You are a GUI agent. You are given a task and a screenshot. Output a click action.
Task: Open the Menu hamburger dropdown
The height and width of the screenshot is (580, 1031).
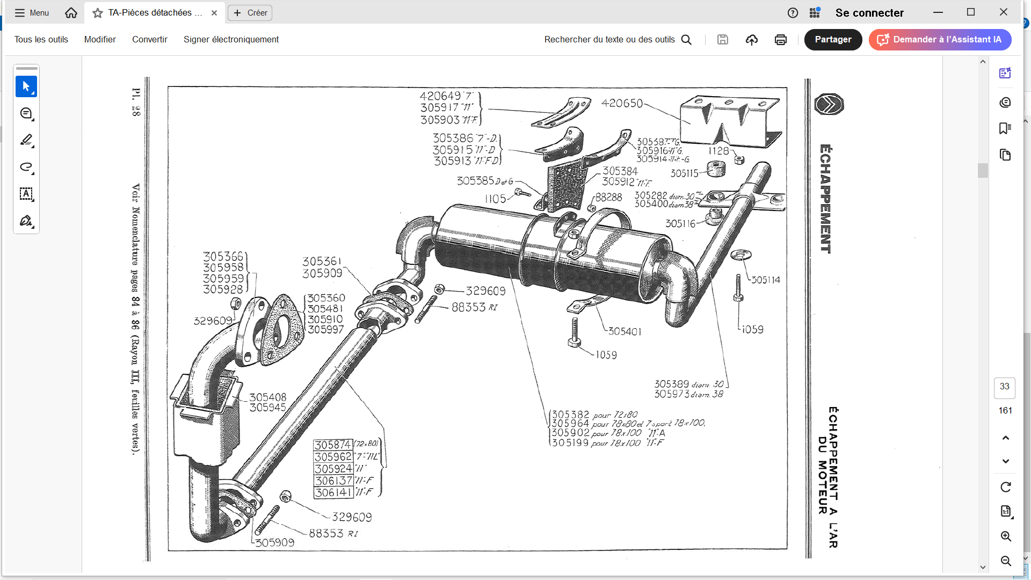[x=32, y=13]
